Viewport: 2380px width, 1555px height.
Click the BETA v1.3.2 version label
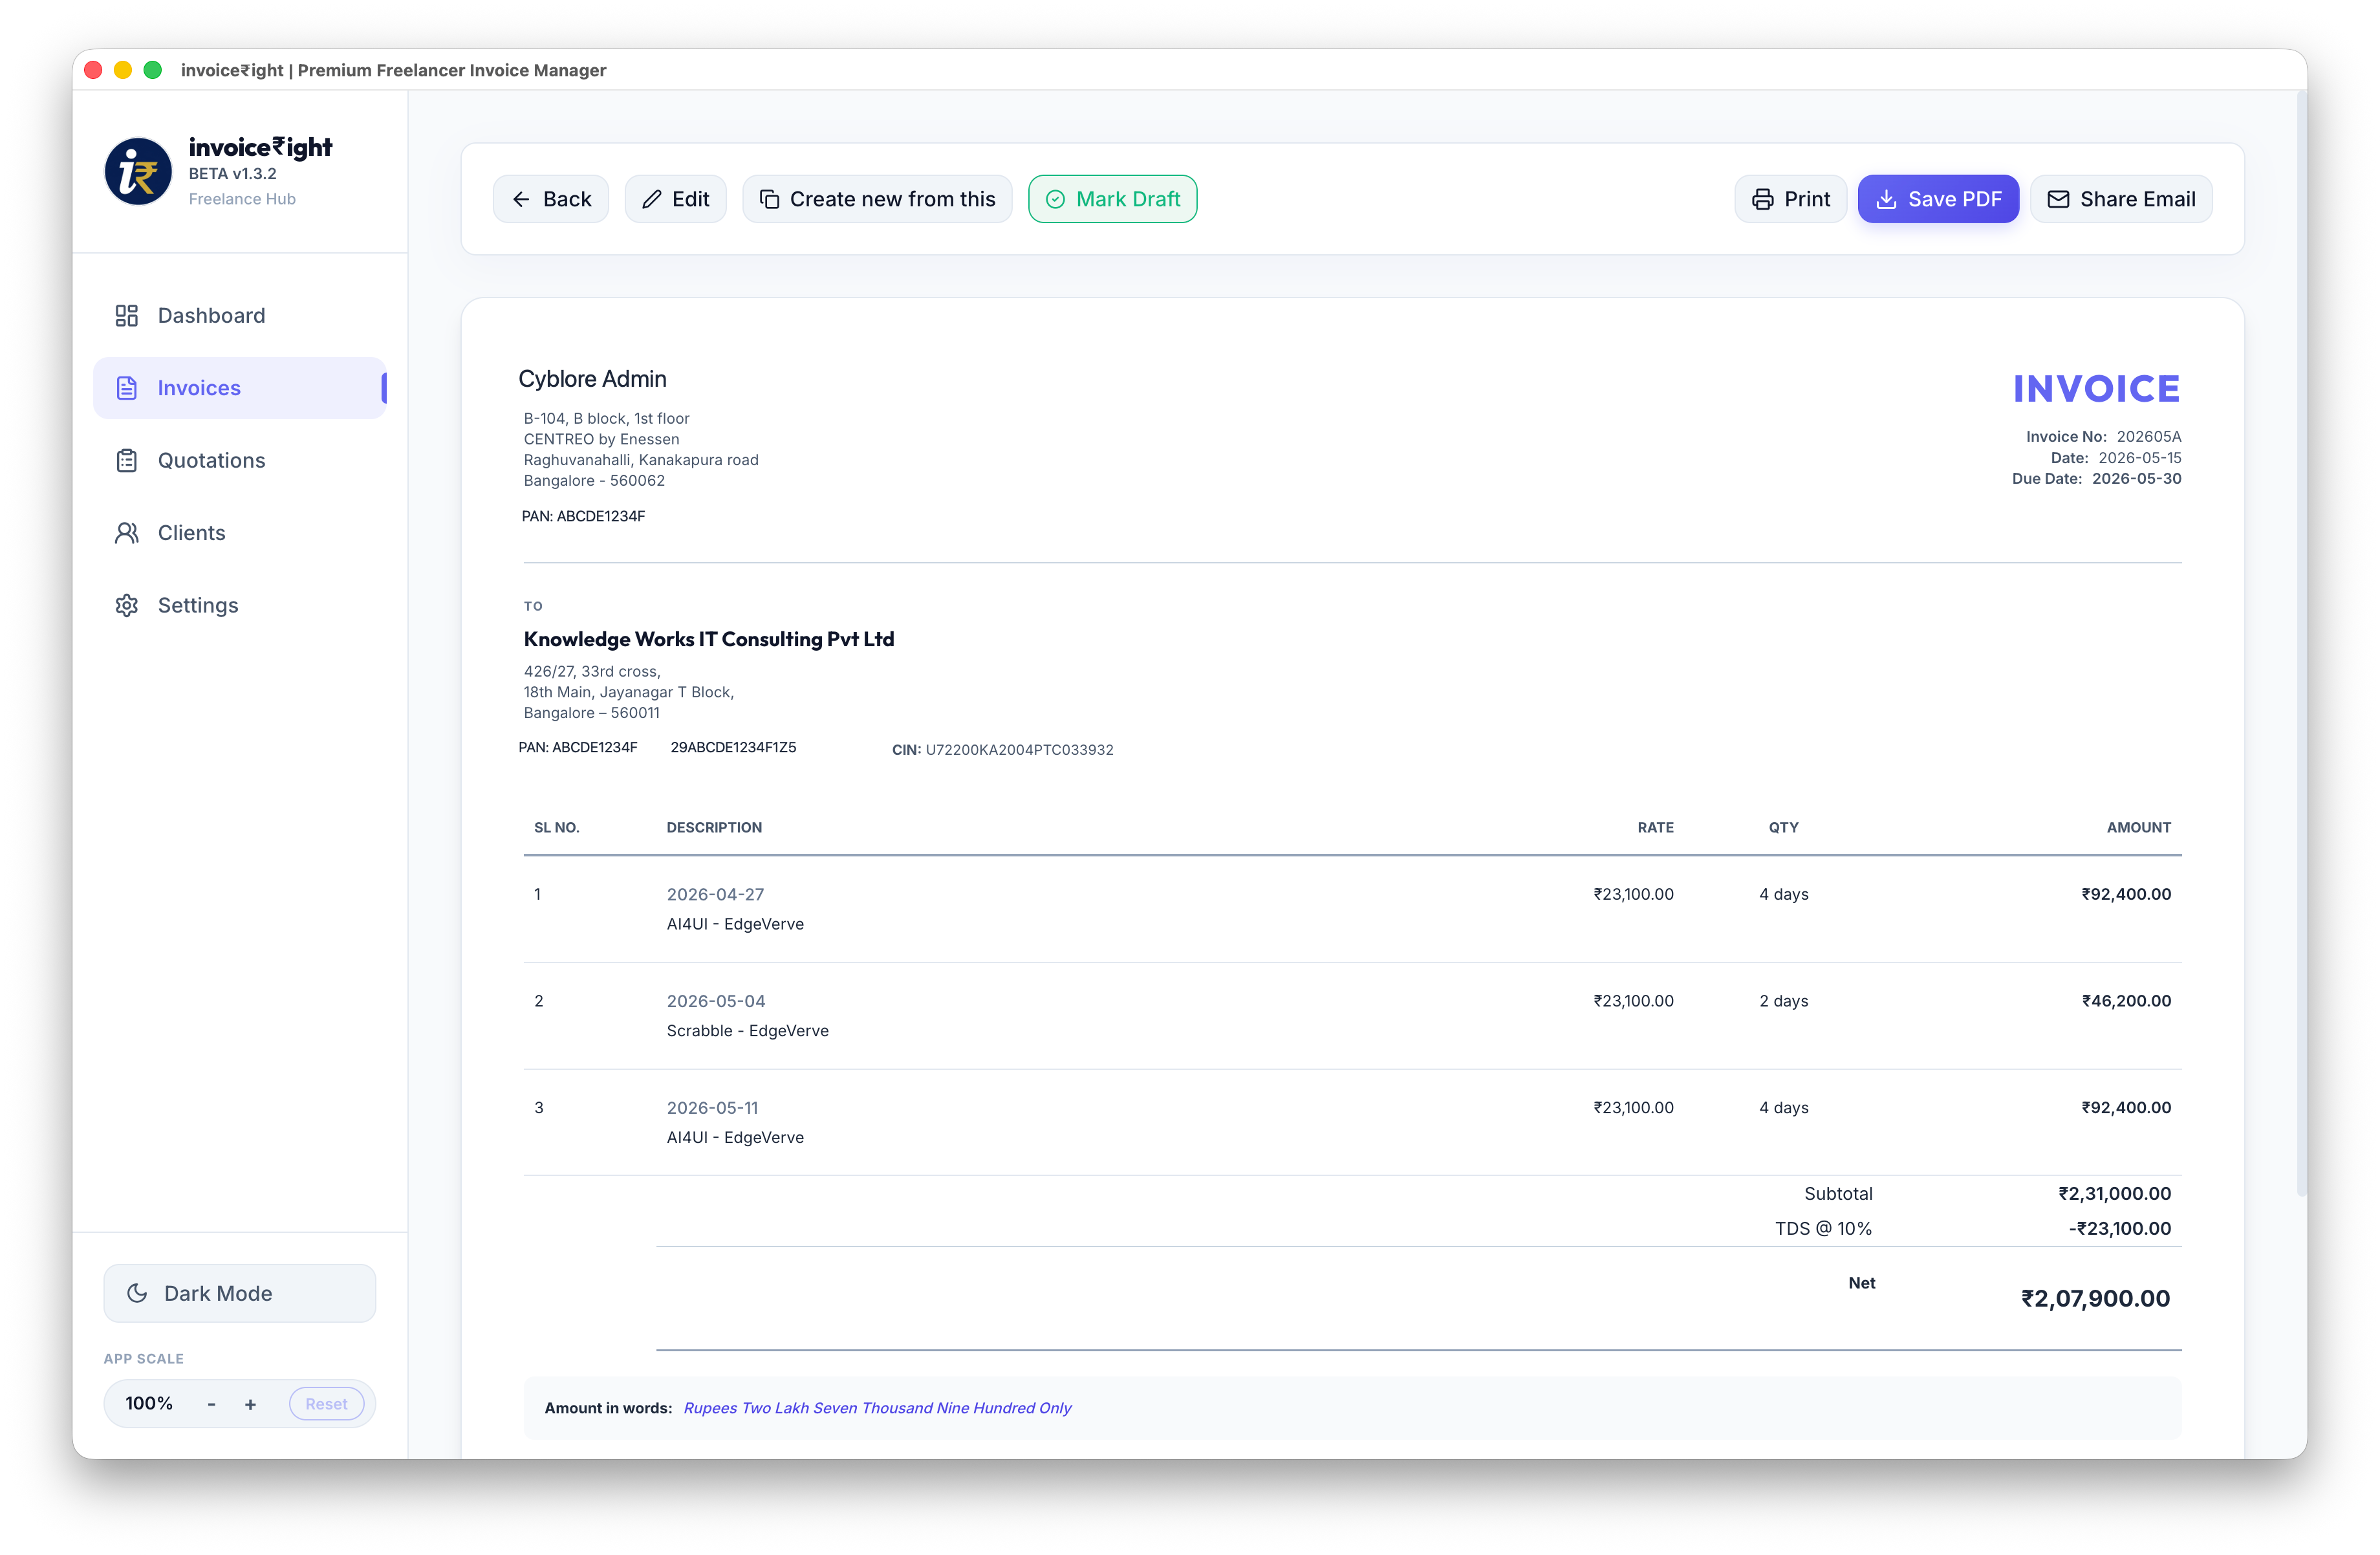(x=232, y=174)
